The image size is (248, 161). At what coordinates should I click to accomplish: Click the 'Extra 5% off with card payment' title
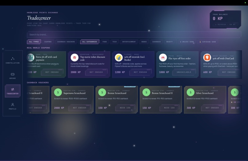46,58
